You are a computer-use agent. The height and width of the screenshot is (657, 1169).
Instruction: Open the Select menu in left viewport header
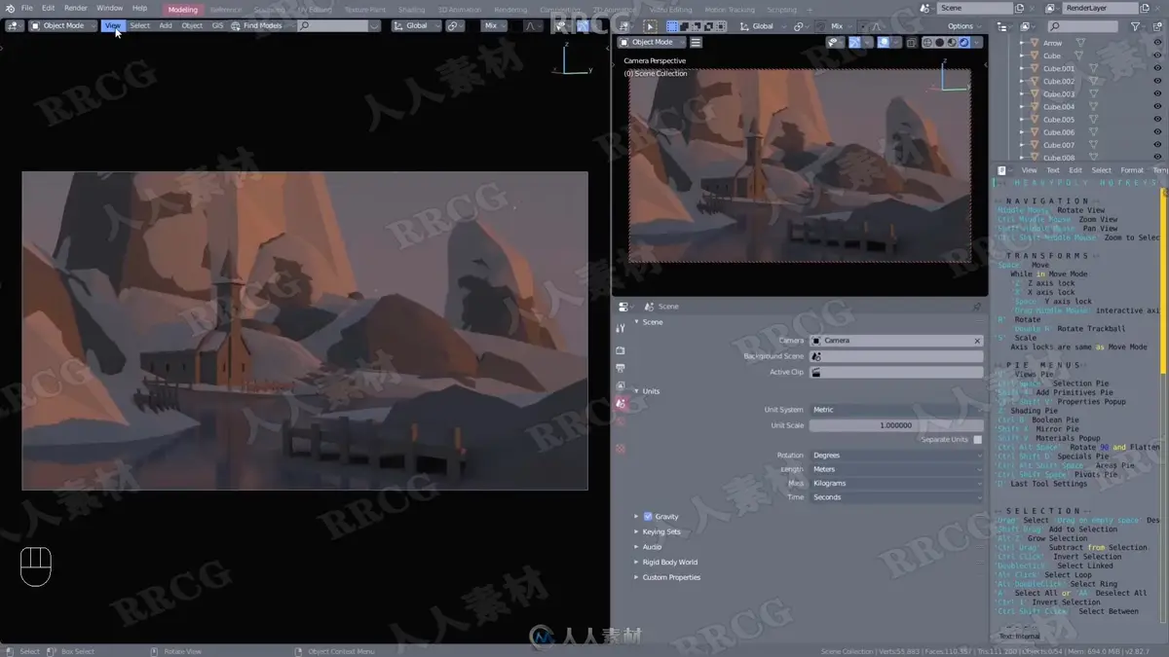[x=140, y=25]
